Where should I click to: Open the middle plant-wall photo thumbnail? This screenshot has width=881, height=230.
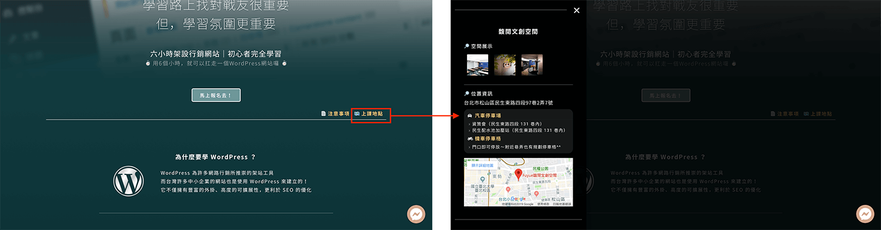505,65
